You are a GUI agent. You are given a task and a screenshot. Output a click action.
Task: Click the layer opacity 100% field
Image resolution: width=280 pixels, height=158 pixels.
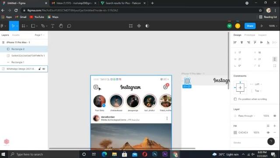266,116
